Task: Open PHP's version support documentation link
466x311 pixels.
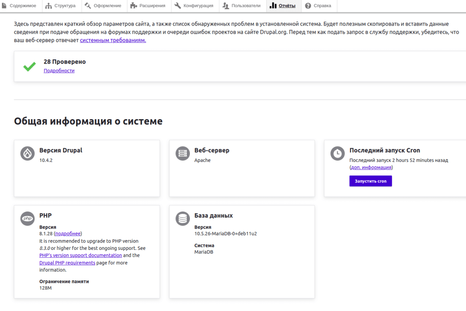Action: click(x=80, y=255)
